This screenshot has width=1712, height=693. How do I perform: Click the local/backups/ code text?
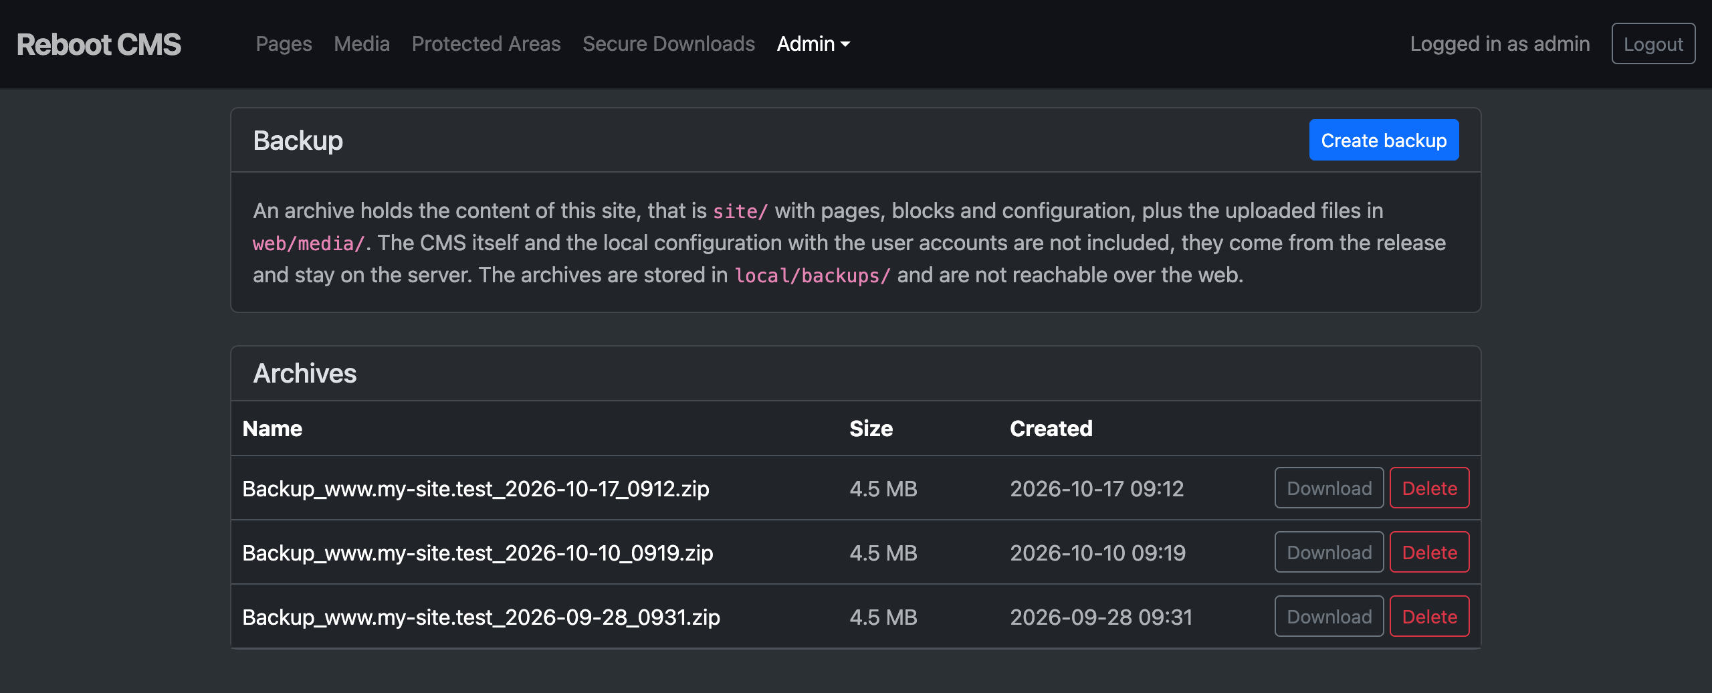(x=812, y=276)
